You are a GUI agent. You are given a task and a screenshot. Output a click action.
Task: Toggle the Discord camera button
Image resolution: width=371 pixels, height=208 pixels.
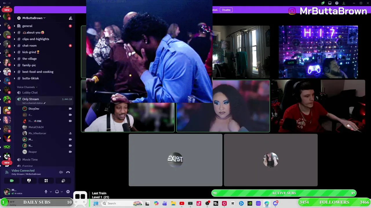point(12,181)
